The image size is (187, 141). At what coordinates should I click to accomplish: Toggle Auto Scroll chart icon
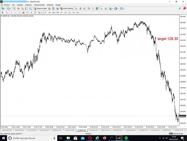click(x=102, y=8)
